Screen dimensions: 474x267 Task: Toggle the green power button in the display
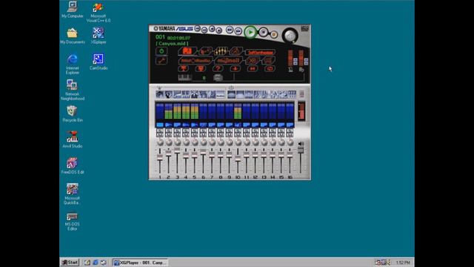[x=161, y=51]
